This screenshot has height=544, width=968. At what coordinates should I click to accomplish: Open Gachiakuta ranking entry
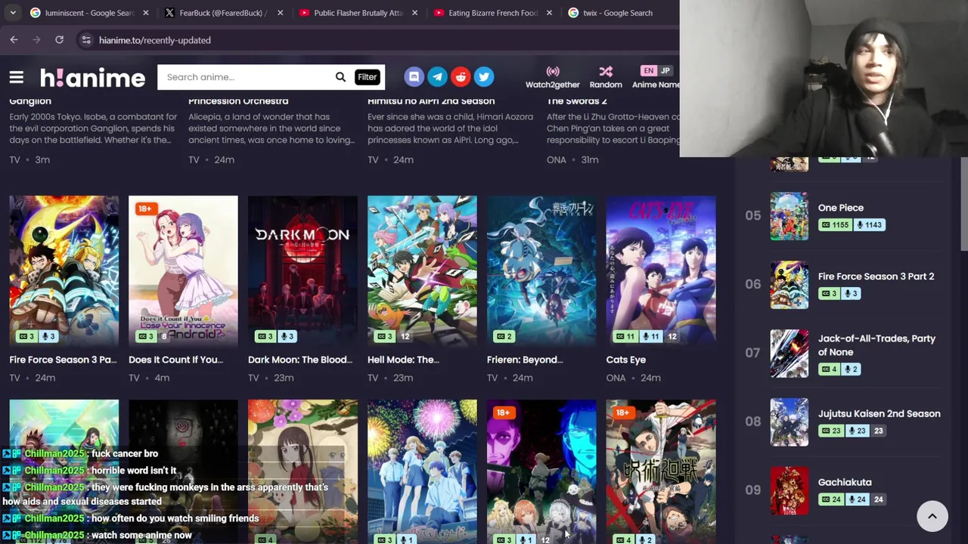pos(845,483)
